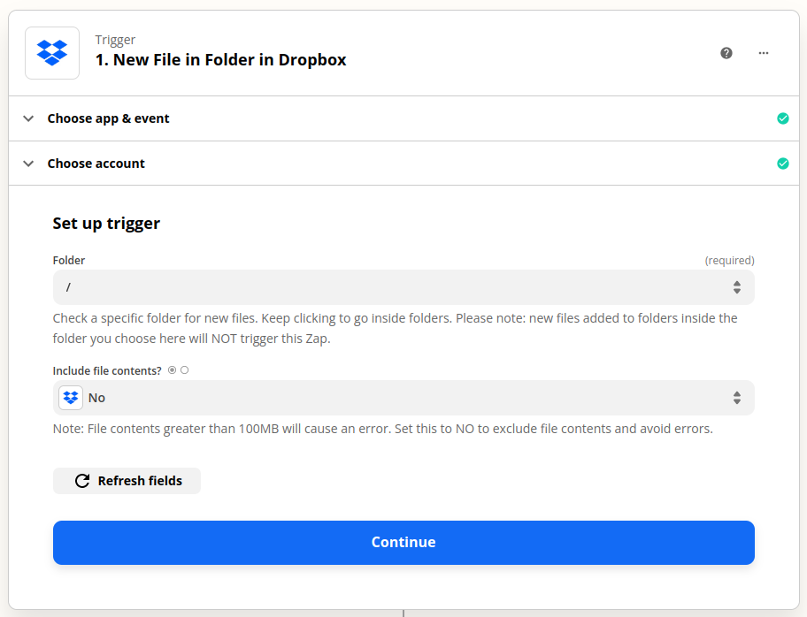Click the stepper arrows on the Folder selector
The width and height of the screenshot is (807, 617).
737,287
